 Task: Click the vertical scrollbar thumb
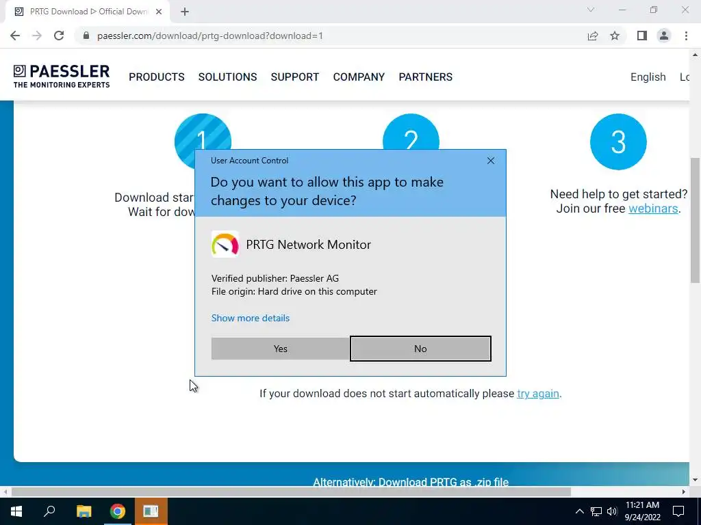[695, 219]
